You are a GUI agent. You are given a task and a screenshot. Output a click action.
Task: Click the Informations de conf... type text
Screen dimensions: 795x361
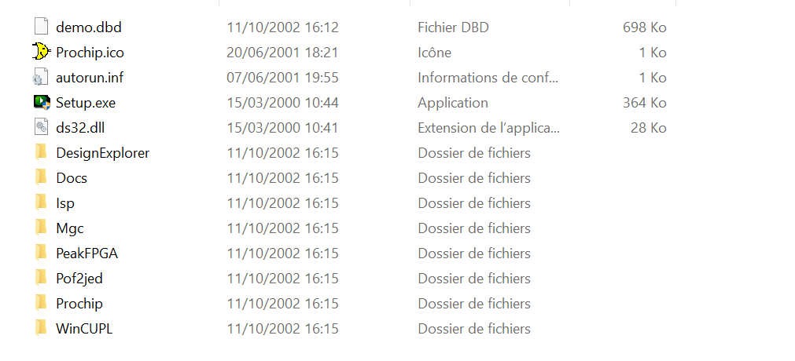pos(488,78)
